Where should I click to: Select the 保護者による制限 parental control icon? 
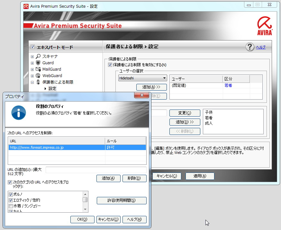(x=38, y=82)
